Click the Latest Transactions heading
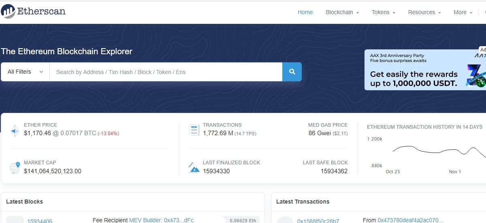 (x=303, y=202)
